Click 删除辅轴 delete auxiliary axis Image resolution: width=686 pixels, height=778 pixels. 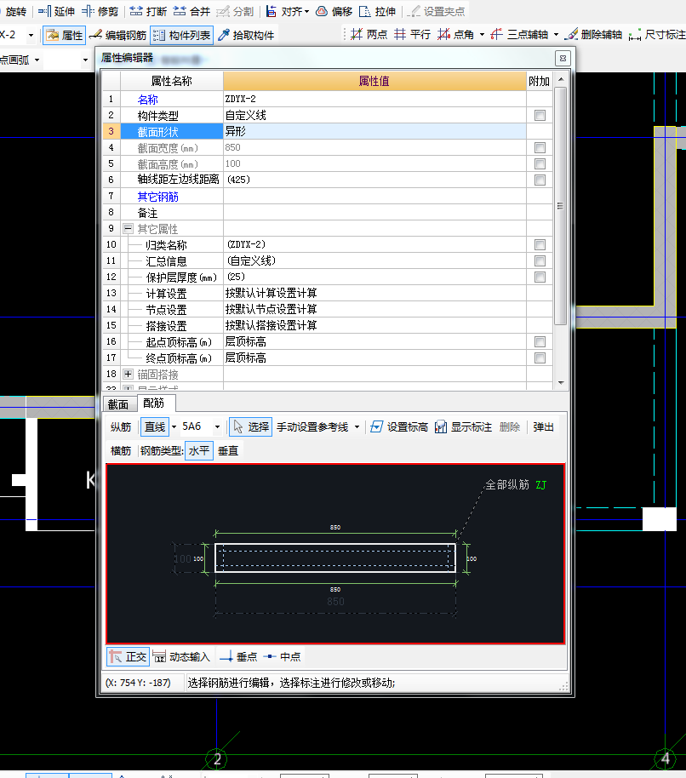tap(593, 34)
